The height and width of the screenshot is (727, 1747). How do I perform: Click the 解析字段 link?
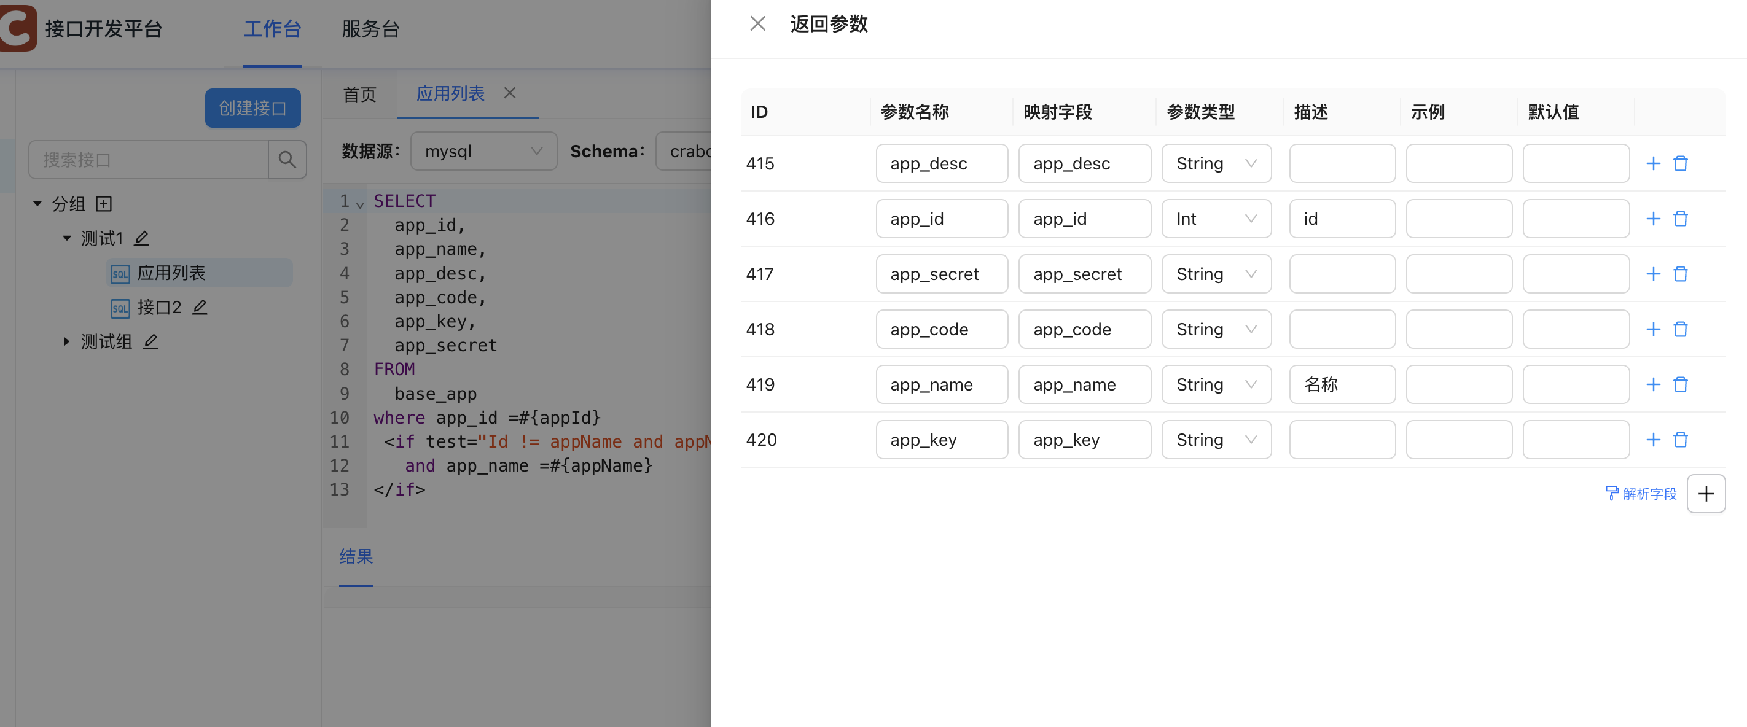coord(1641,494)
